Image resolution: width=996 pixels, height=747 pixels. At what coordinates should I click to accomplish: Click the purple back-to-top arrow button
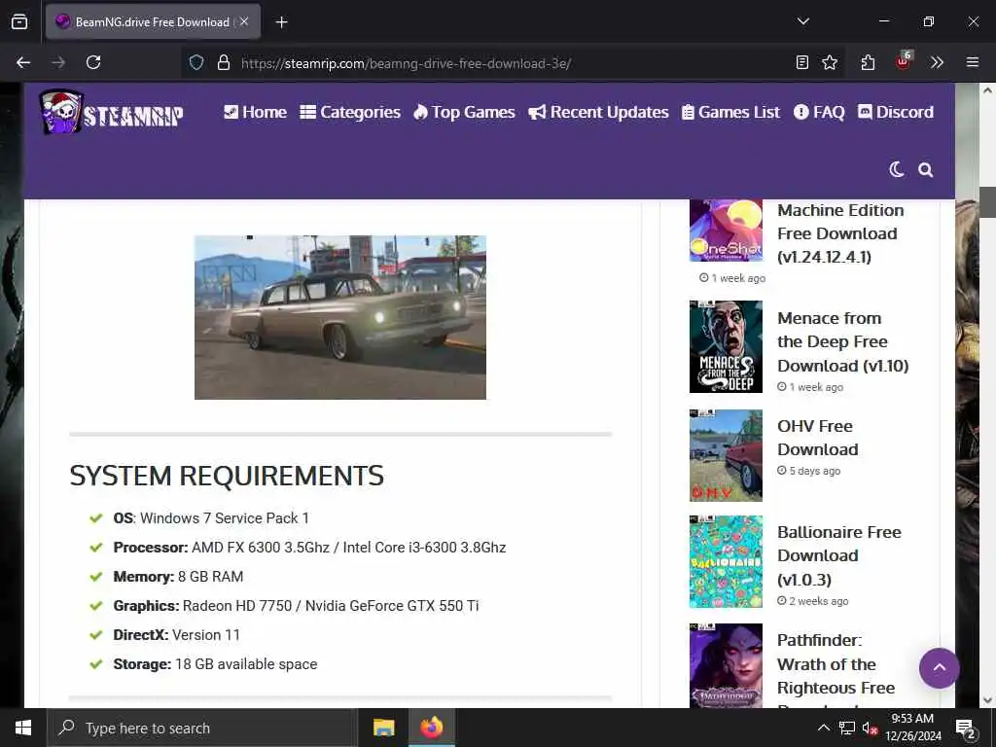(x=939, y=667)
